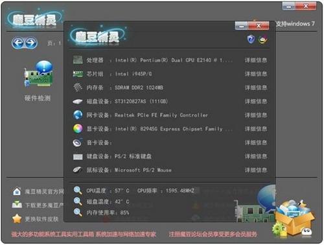Click the 支持windows 7 text in main window
Image resolution: width=324 pixels, height=245 pixels.
tap(295, 24)
